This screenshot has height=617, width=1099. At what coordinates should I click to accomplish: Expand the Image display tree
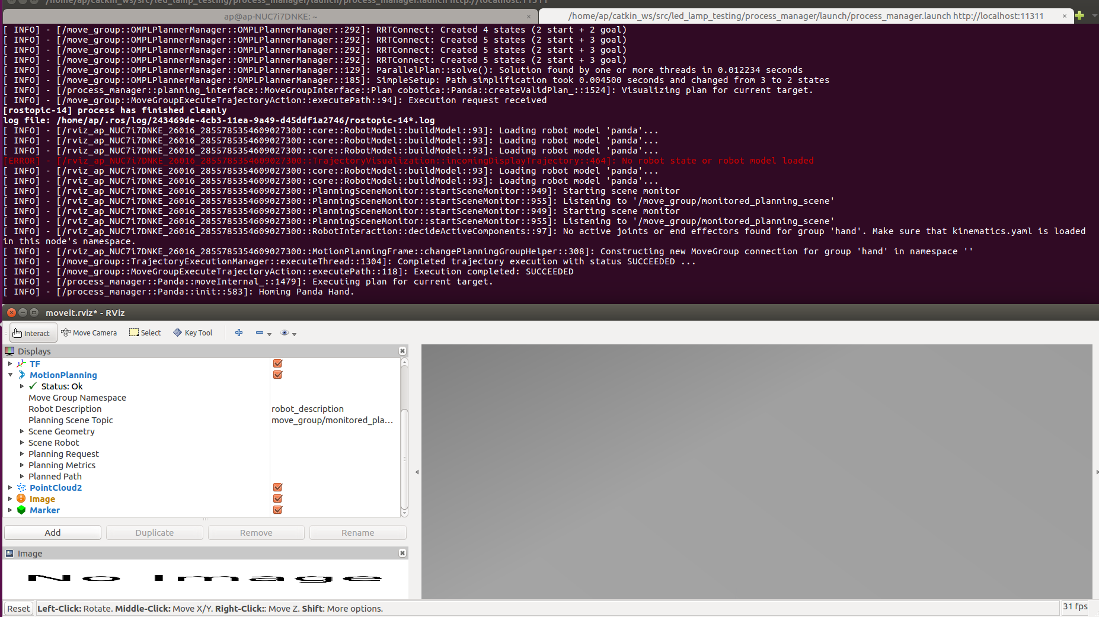(10, 499)
